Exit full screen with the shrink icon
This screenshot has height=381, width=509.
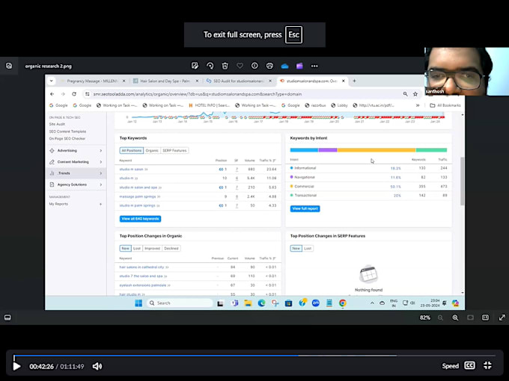[x=487, y=366]
